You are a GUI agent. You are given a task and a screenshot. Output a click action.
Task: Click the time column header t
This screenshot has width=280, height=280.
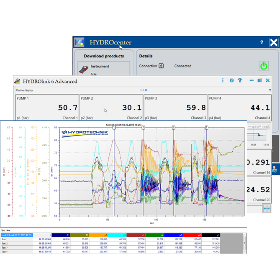point(42,235)
